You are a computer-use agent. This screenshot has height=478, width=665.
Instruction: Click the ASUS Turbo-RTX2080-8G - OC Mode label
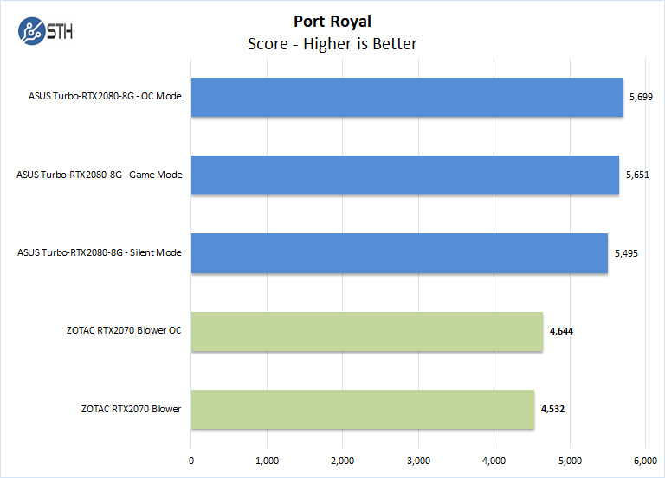(x=105, y=96)
